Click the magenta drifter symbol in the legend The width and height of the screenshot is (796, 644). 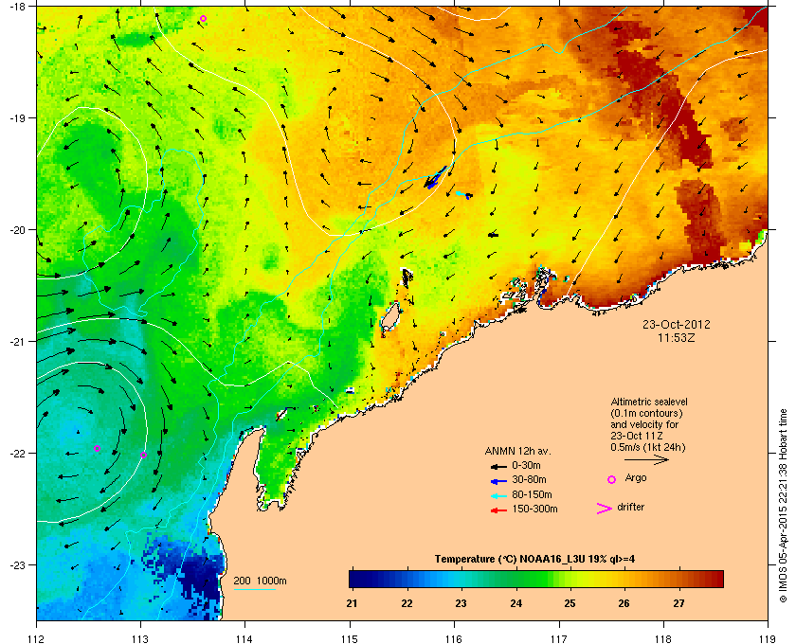pos(605,509)
